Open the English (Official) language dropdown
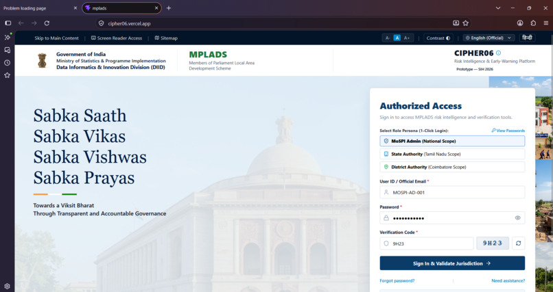 (489, 38)
